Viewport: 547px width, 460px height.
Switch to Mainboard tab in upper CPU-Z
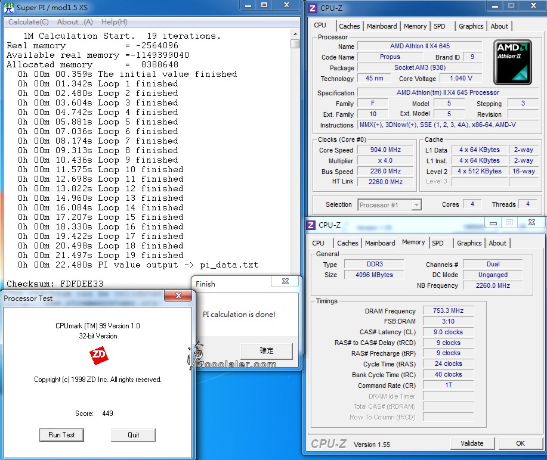[x=382, y=26]
